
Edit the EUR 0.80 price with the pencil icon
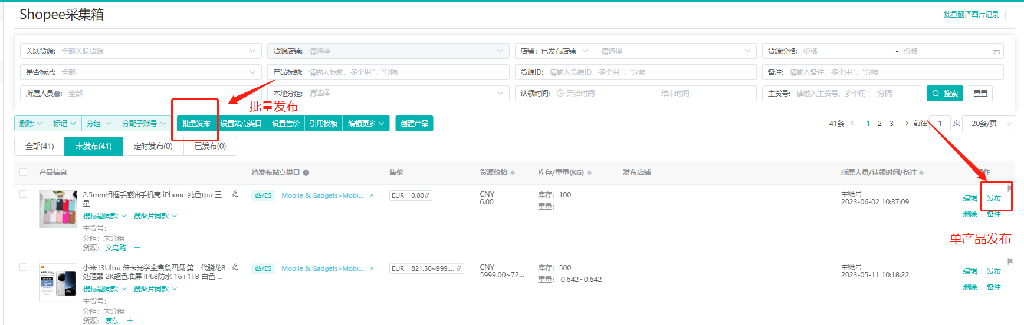point(427,195)
